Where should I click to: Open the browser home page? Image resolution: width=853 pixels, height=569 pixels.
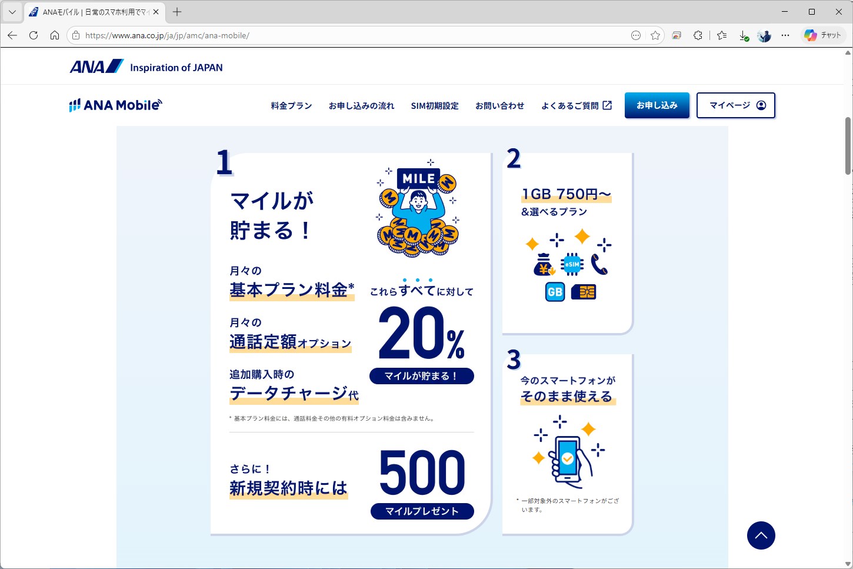tap(55, 35)
